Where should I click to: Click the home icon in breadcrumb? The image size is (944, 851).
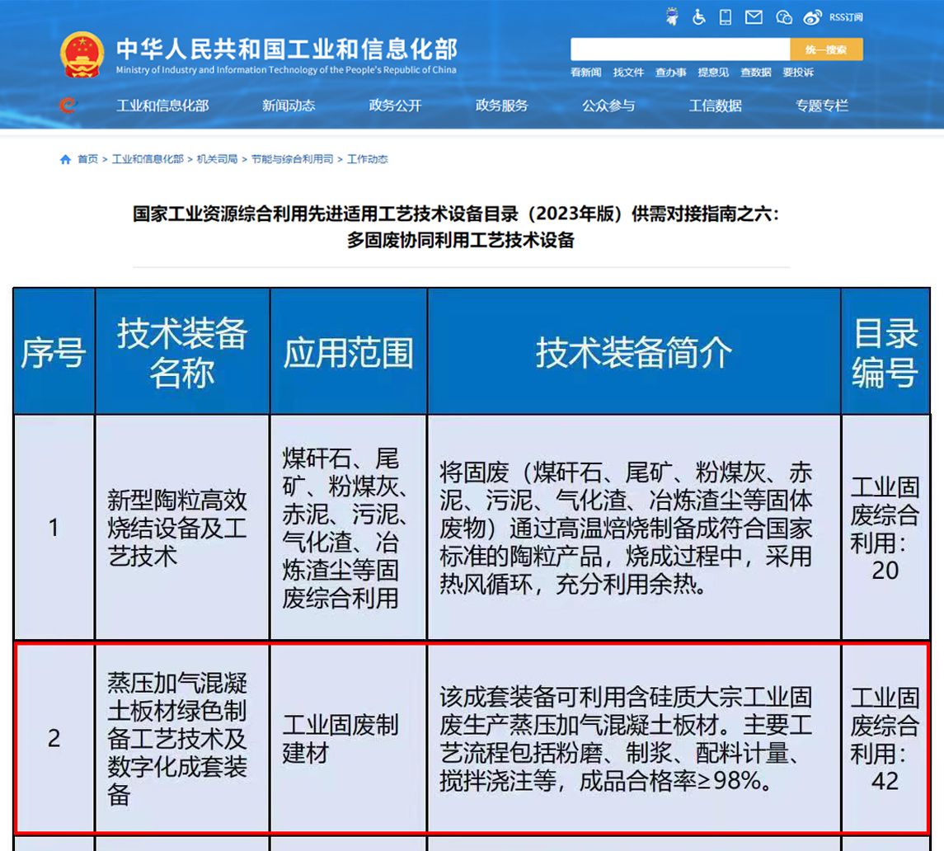66,159
